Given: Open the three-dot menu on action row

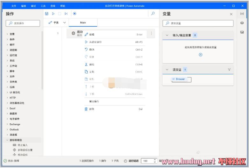Looking at the screenshot, I should pos(151,33).
